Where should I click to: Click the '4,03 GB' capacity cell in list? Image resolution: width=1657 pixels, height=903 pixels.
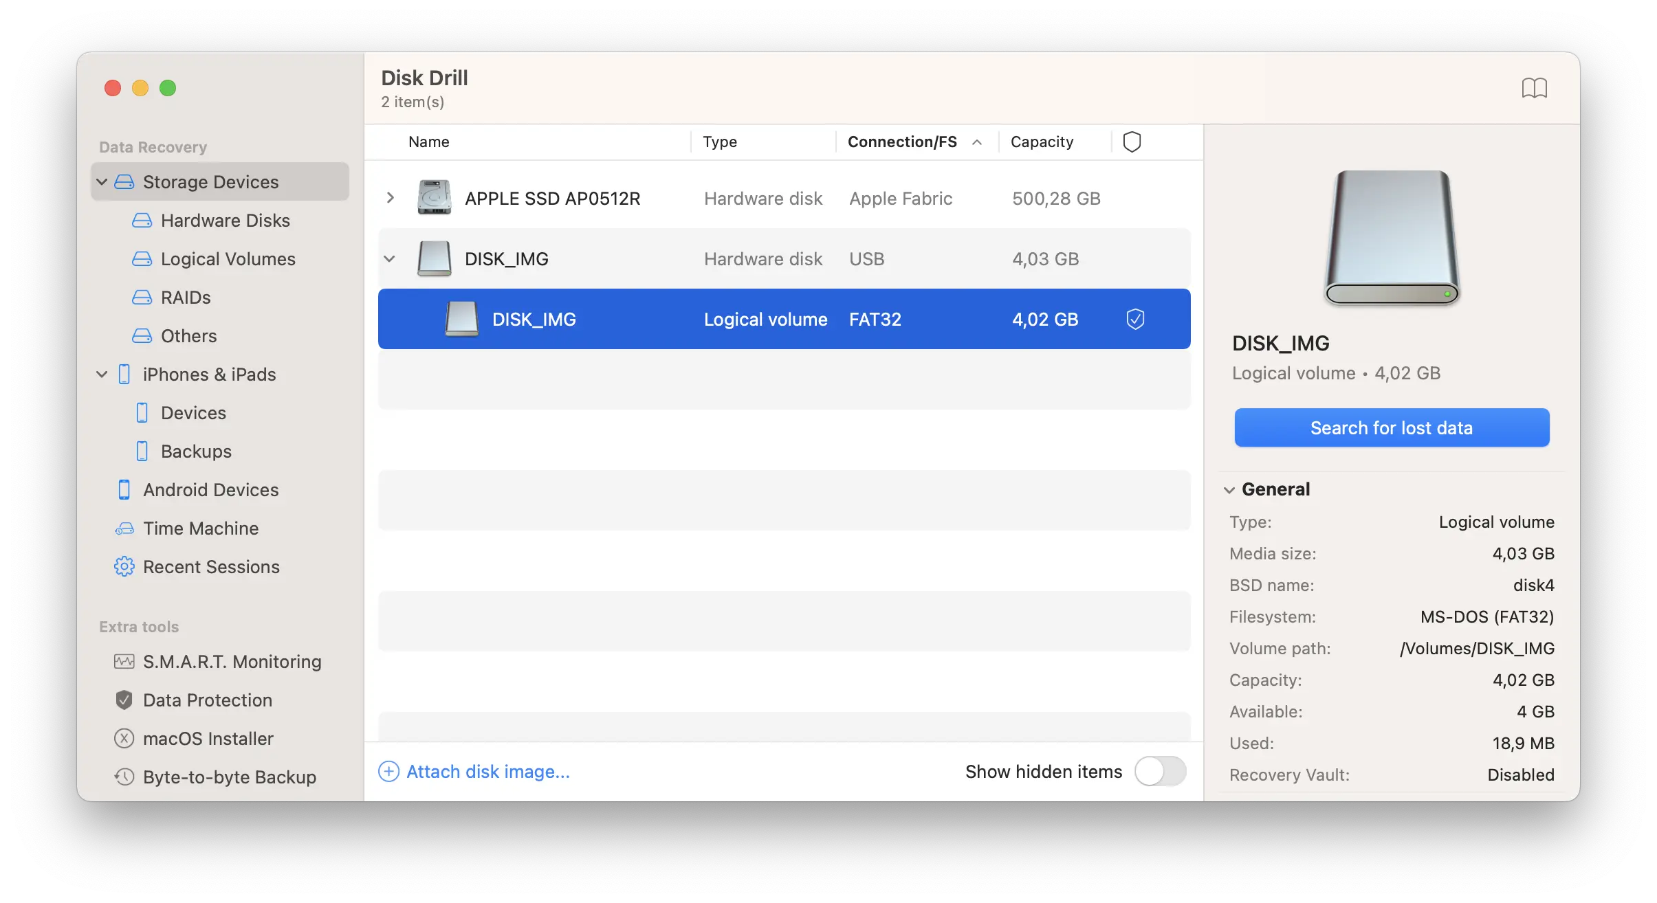click(1045, 258)
